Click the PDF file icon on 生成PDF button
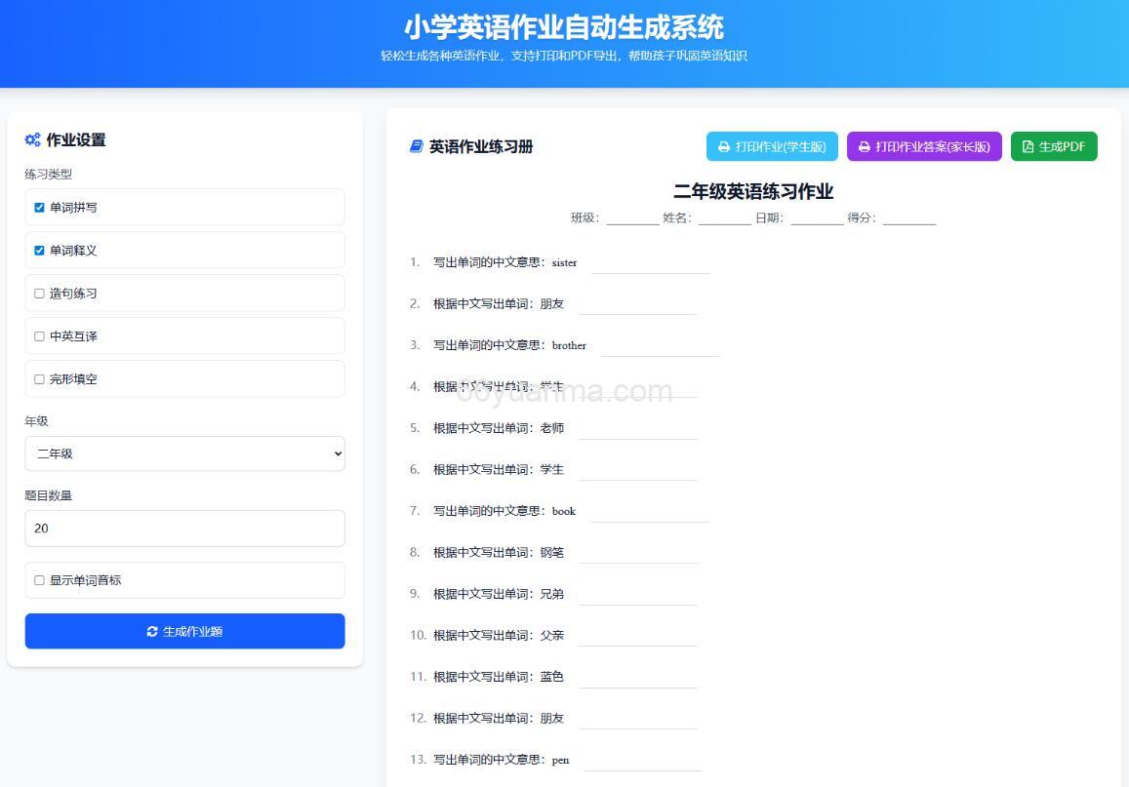The height and width of the screenshot is (787, 1129). [x=1028, y=146]
